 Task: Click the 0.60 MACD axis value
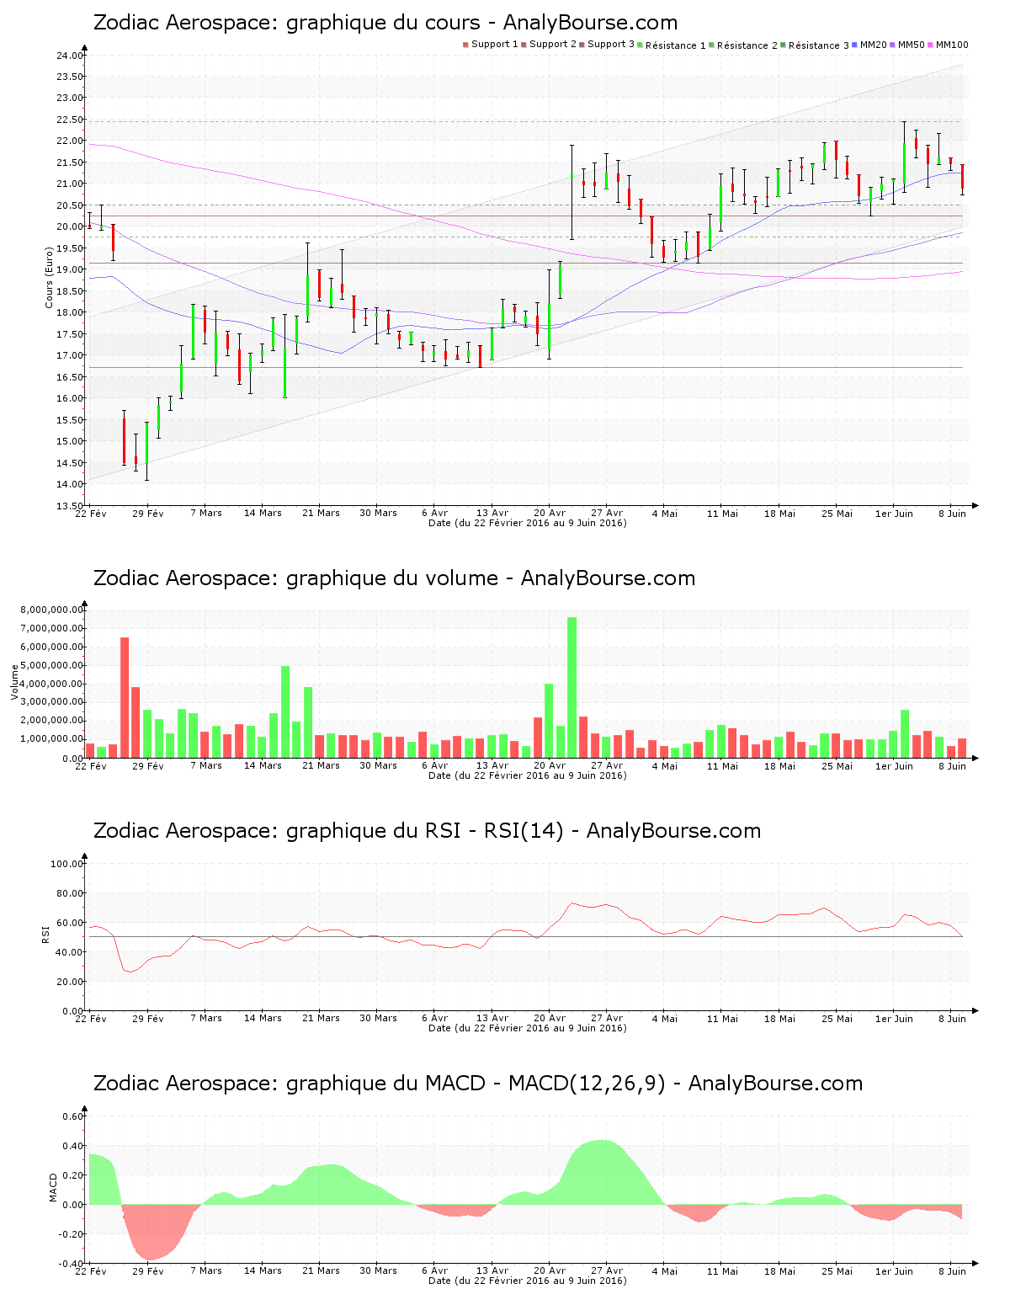pos(73,1116)
